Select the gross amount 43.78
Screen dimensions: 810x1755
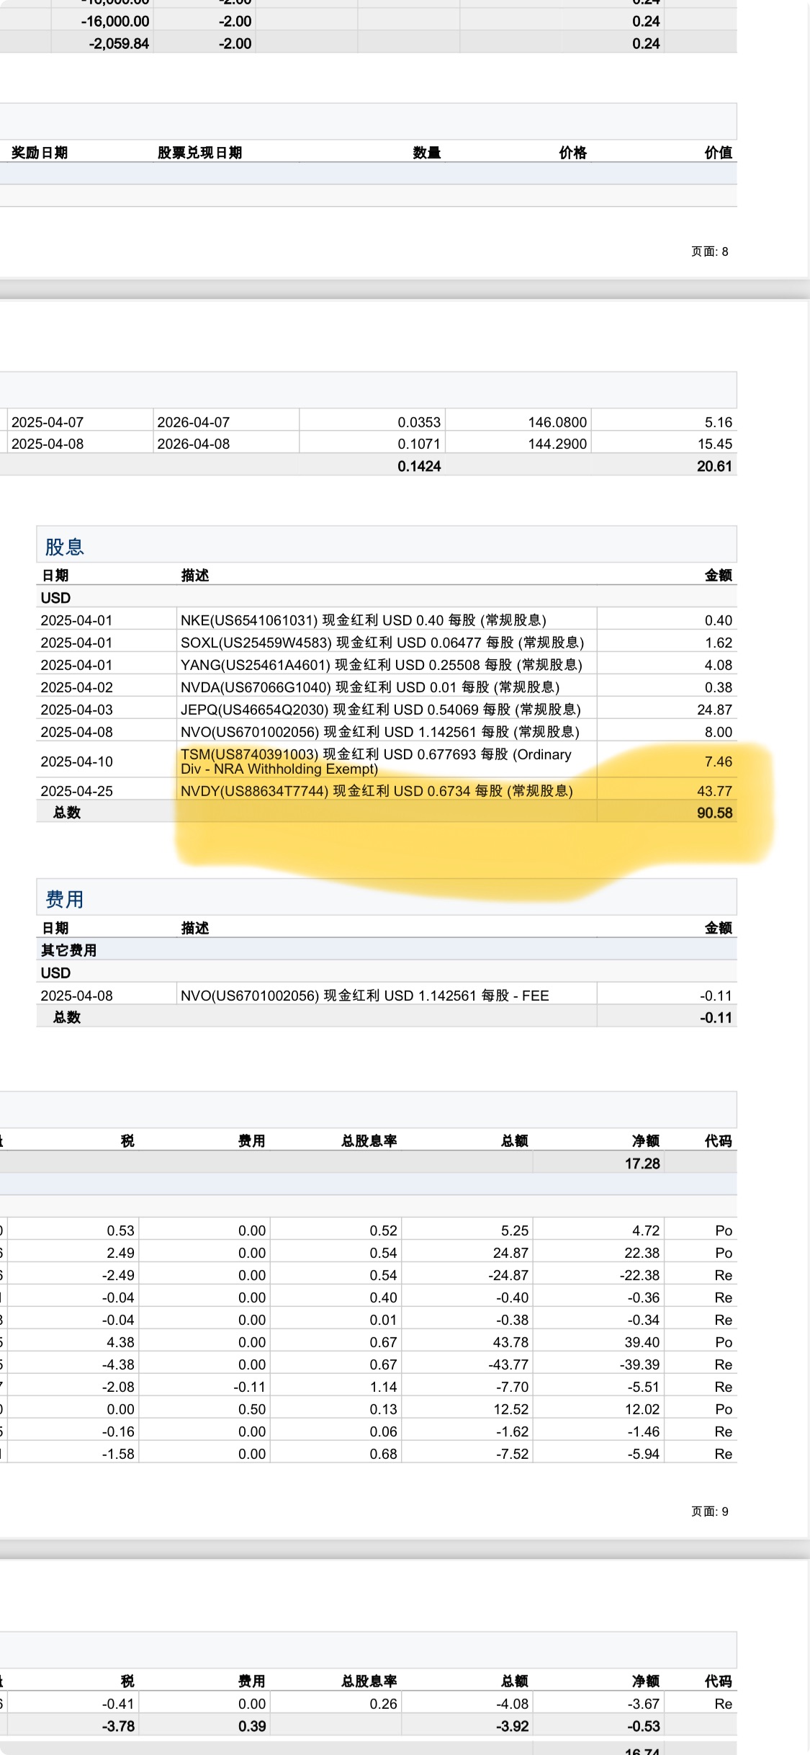pyautogui.click(x=510, y=1342)
